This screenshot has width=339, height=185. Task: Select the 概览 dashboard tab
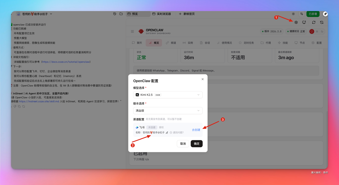(154, 43)
